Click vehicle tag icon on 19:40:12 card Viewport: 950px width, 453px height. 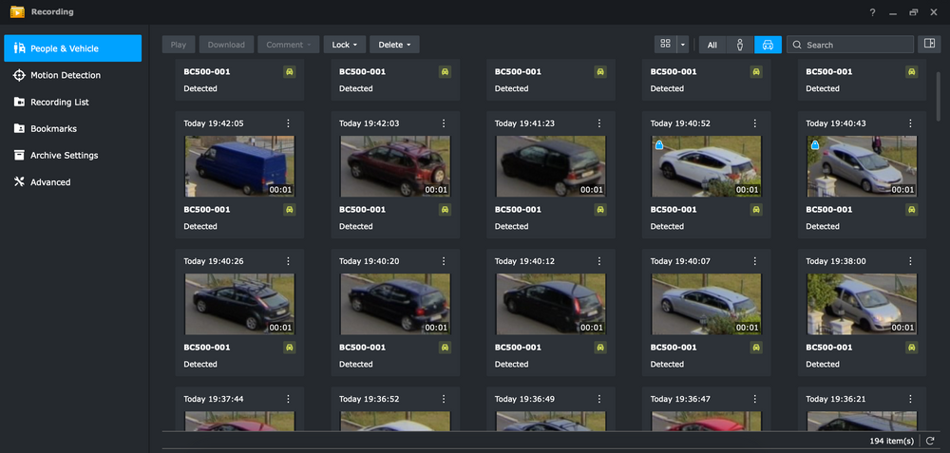(x=600, y=348)
